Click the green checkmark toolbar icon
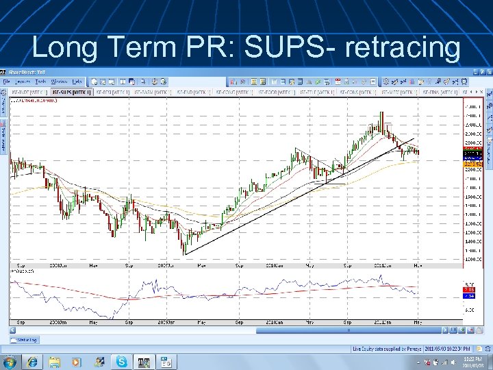This screenshot has width=493, height=370. click(318, 82)
